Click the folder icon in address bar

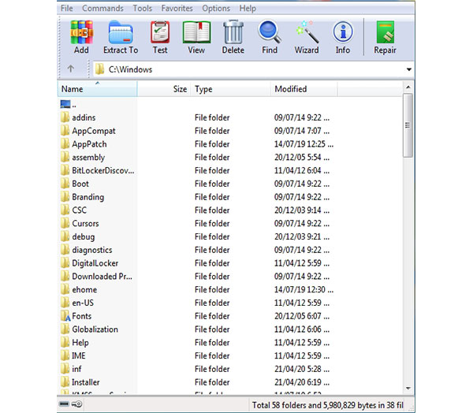point(99,69)
